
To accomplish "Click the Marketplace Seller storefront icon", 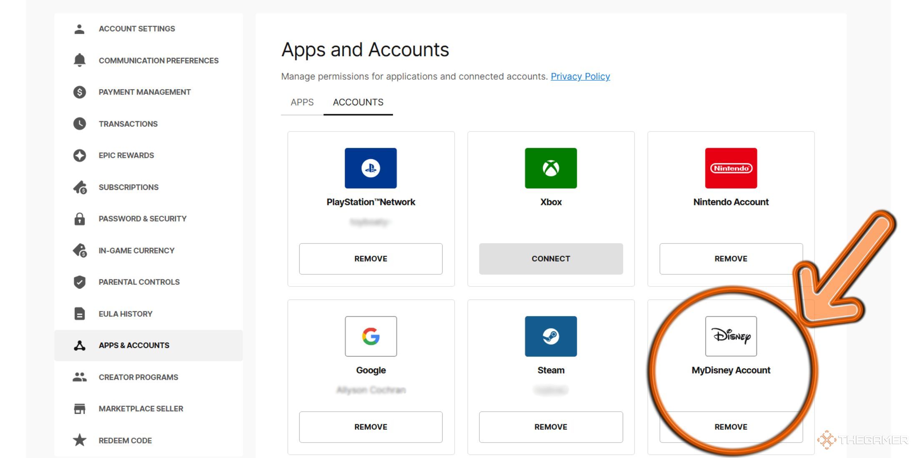I will 79,408.
